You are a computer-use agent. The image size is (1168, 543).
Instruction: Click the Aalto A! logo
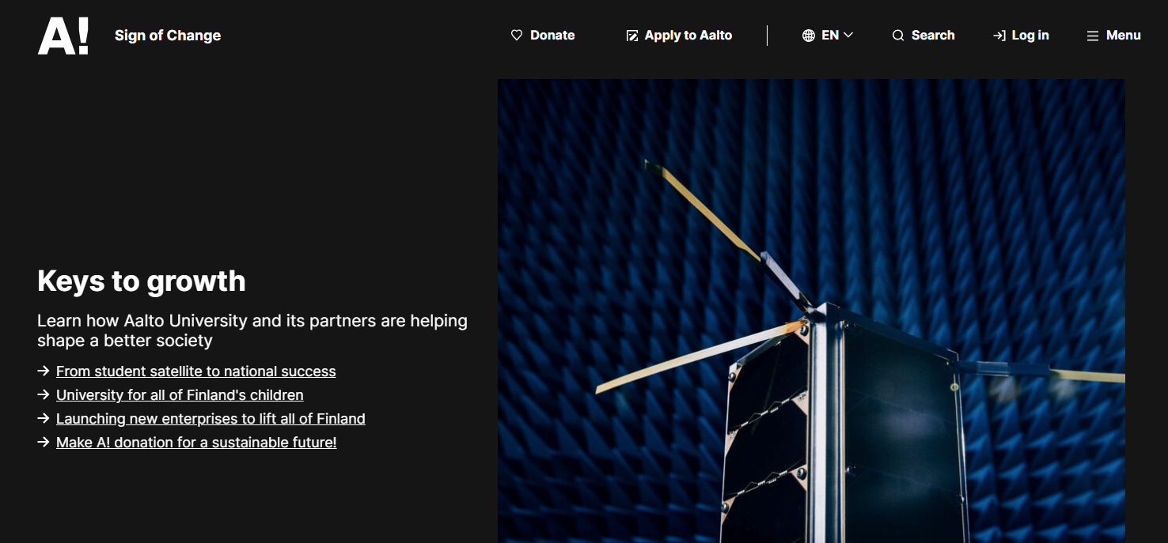point(63,36)
